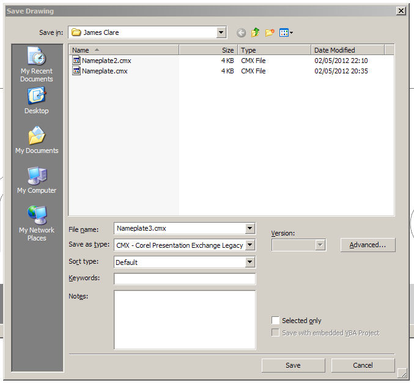The image size is (414, 383).
Task: Expand the Version dropdown
Action: click(320, 245)
